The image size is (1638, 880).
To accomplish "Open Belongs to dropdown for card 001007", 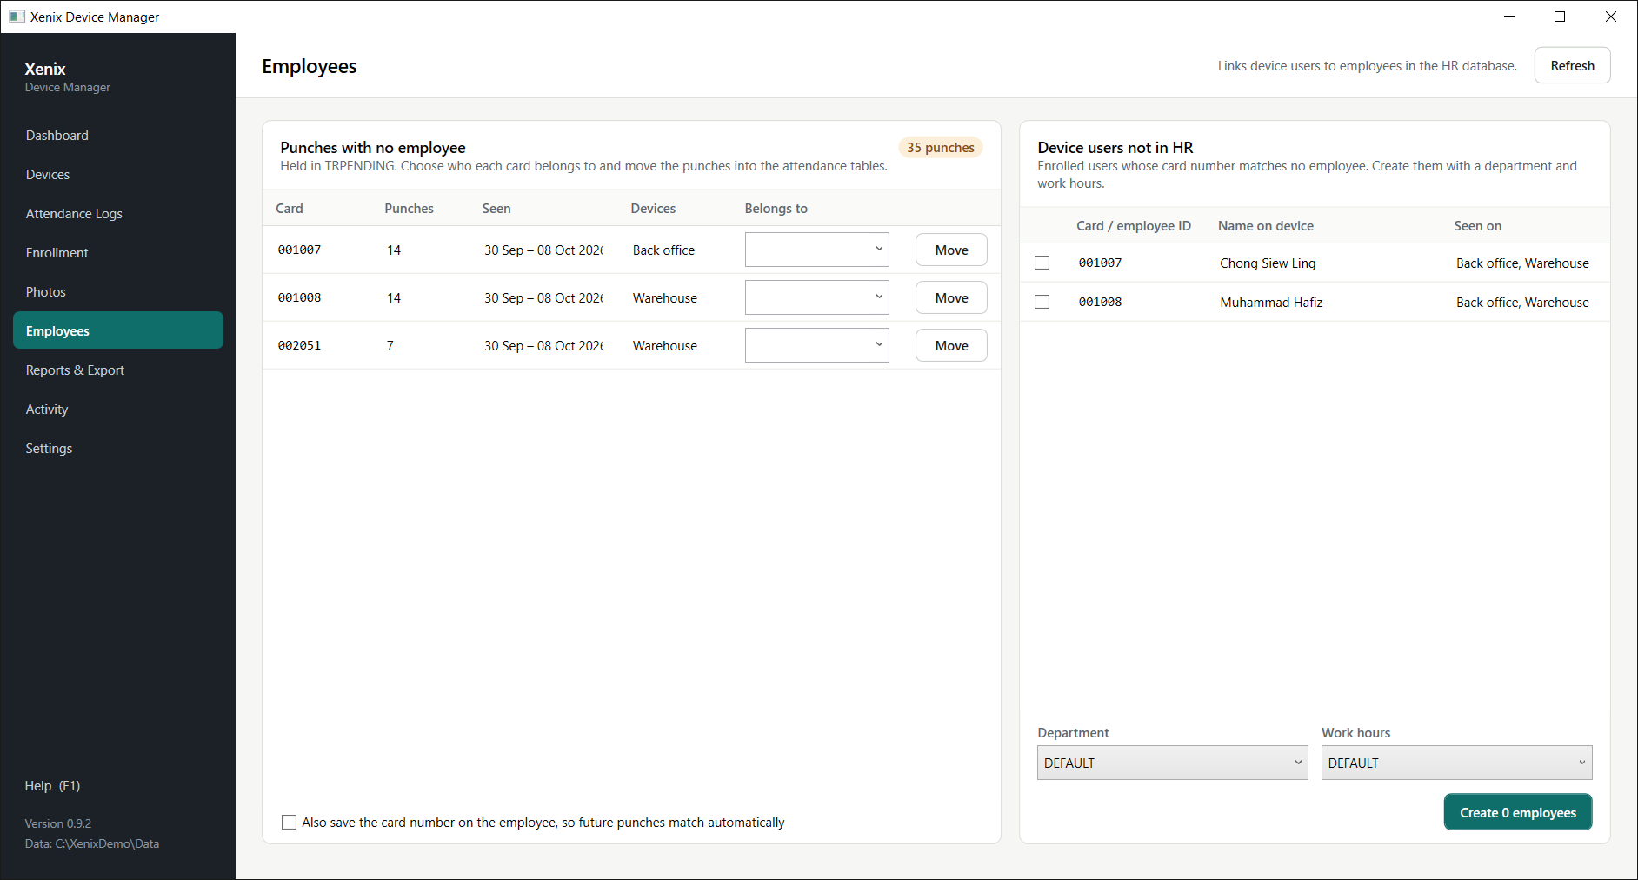I will click(x=816, y=250).
